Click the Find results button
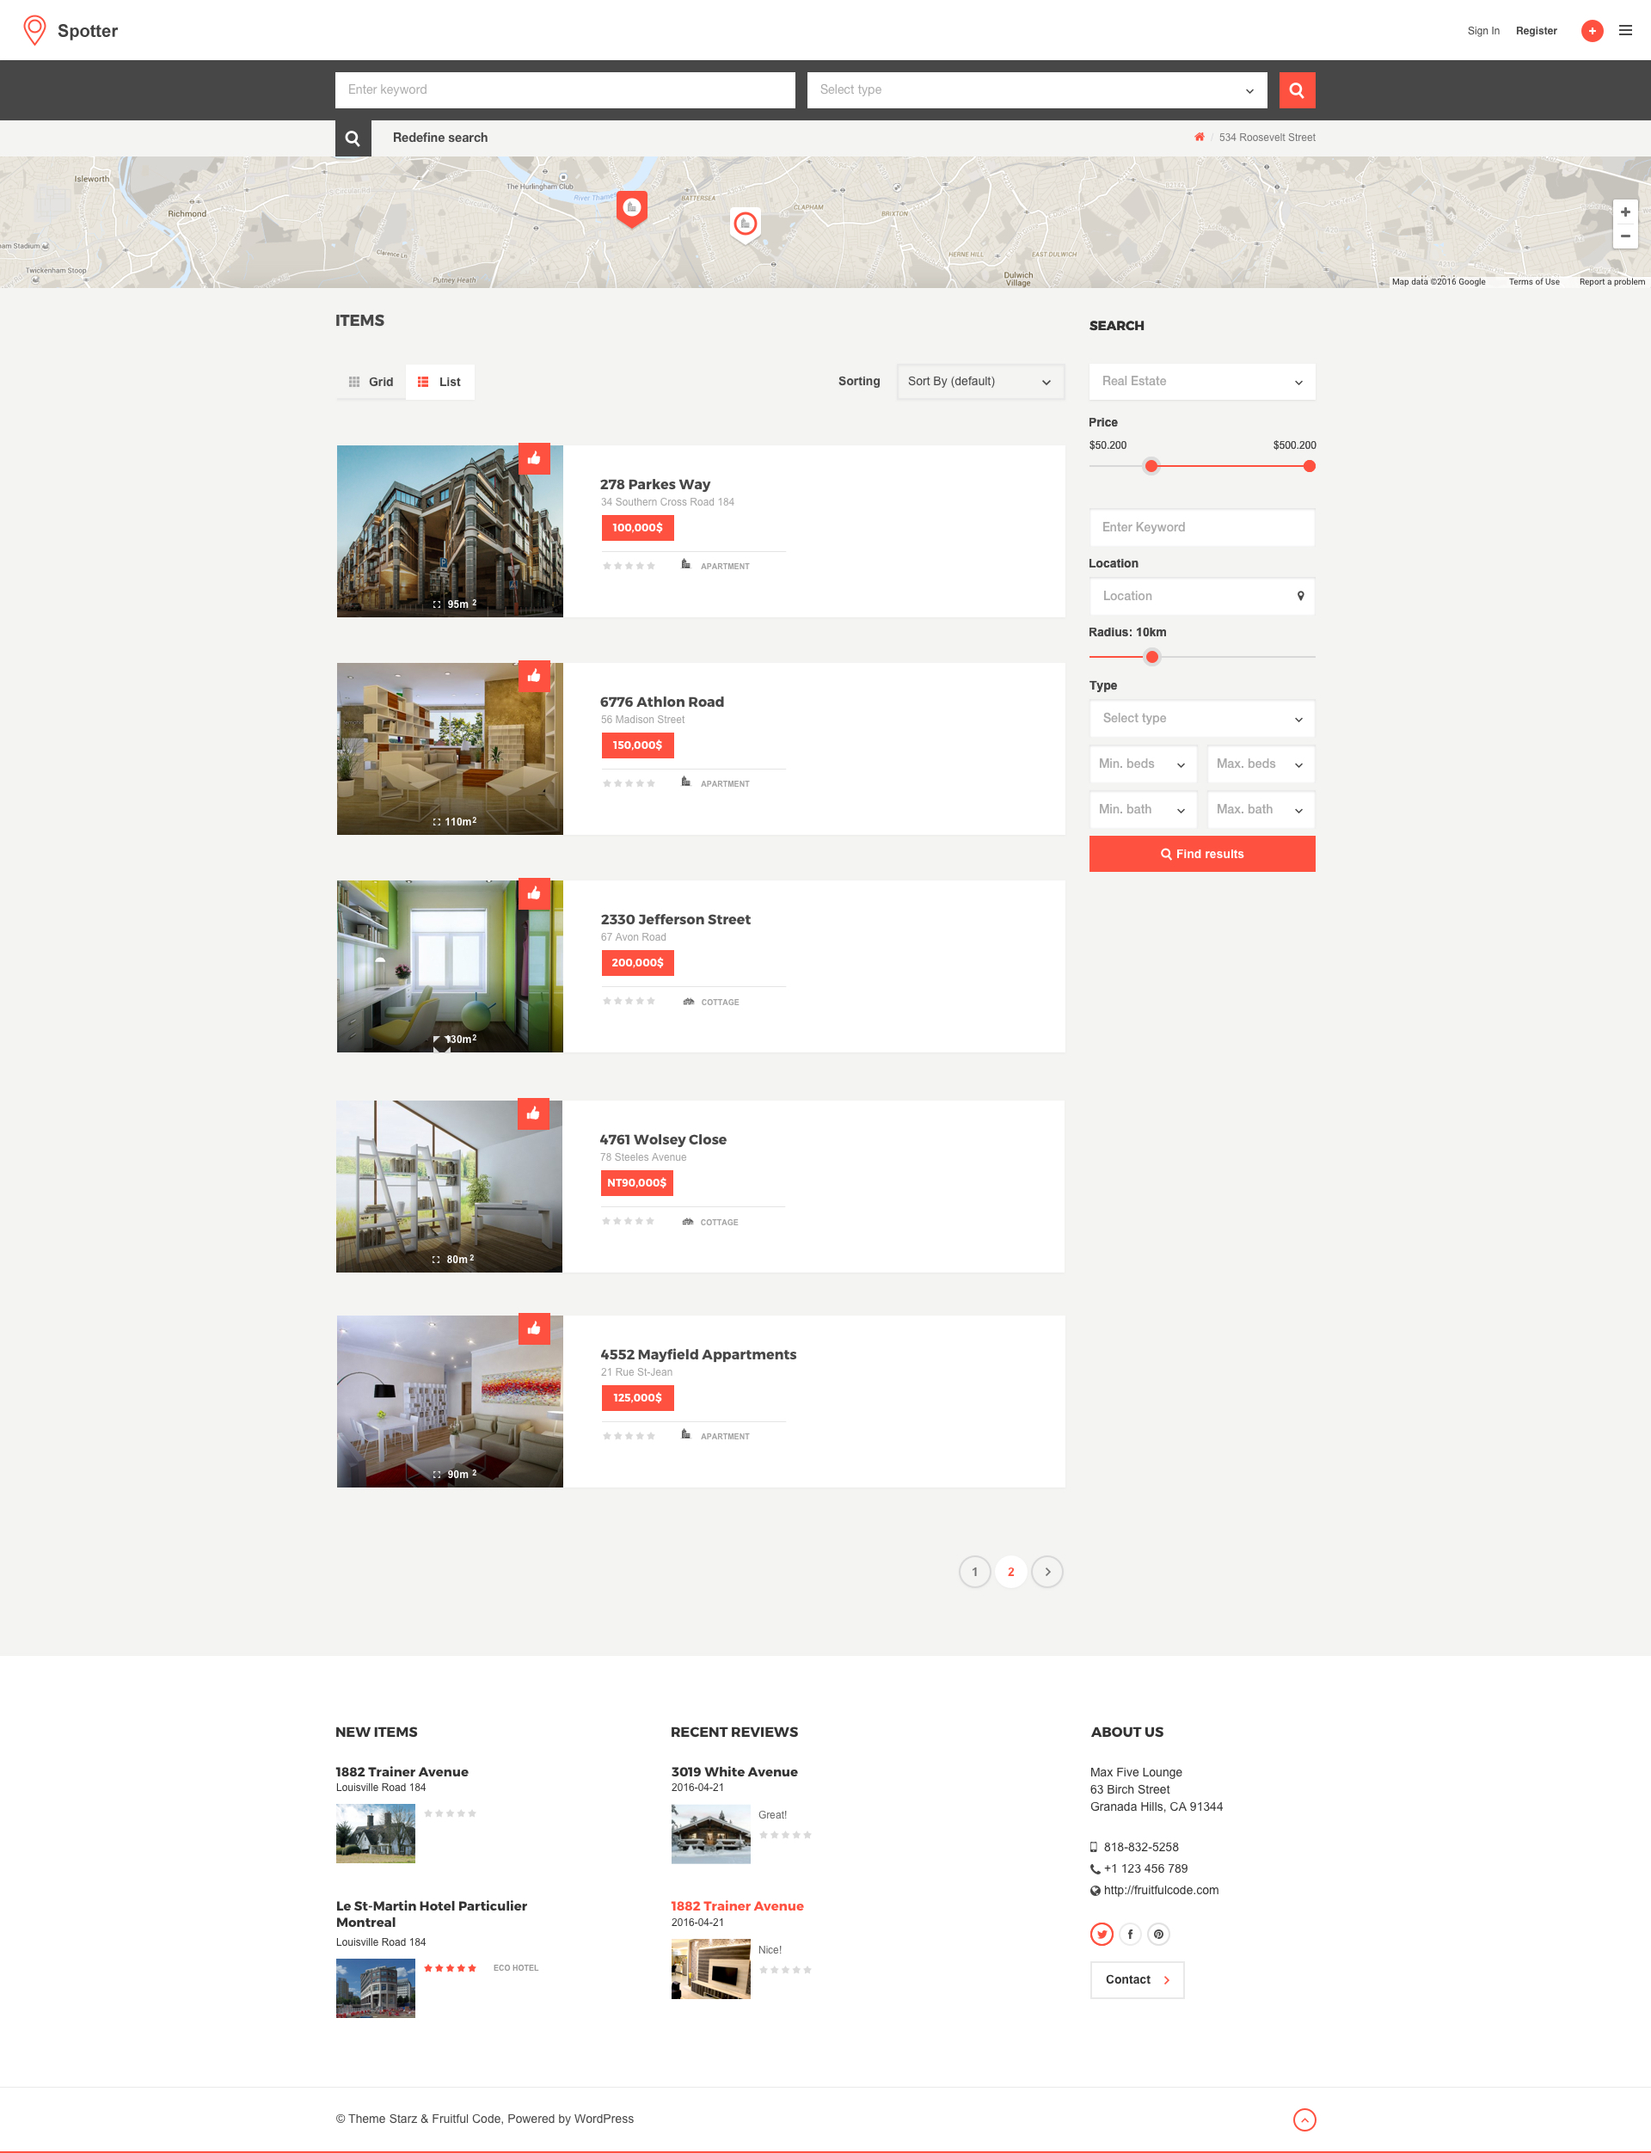This screenshot has height=2153, width=1651. [x=1201, y=854]
